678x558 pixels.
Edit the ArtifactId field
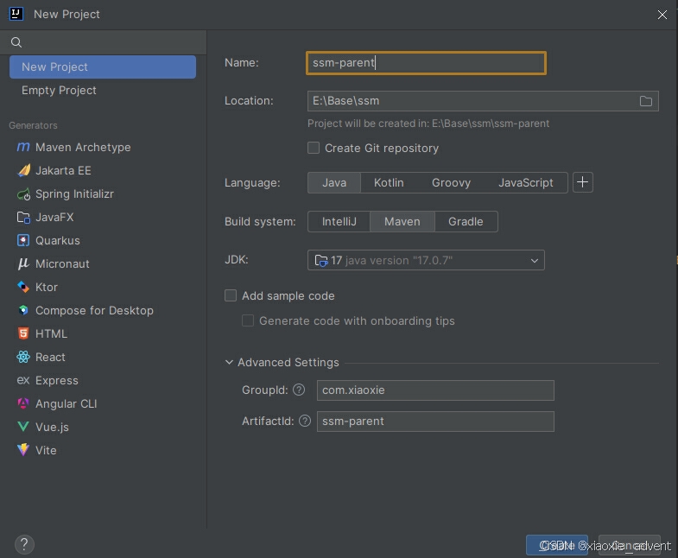(435, 422)
